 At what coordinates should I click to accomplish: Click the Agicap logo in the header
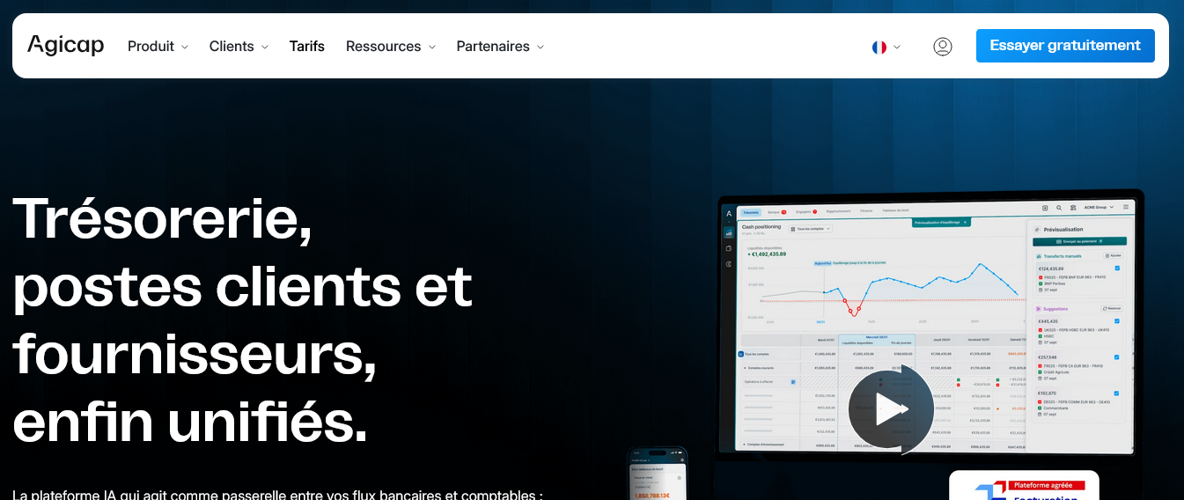(66, 45)
